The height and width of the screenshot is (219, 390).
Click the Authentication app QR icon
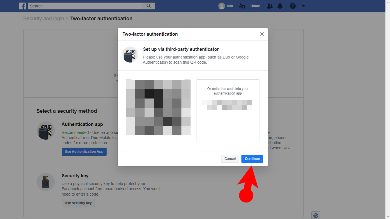point(46,130)
